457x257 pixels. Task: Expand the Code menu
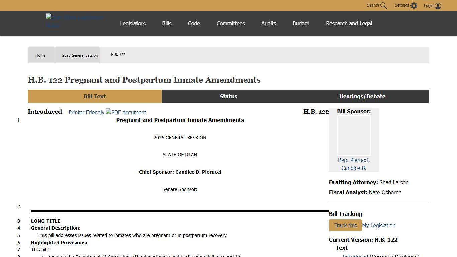click(x=194, y=23)
